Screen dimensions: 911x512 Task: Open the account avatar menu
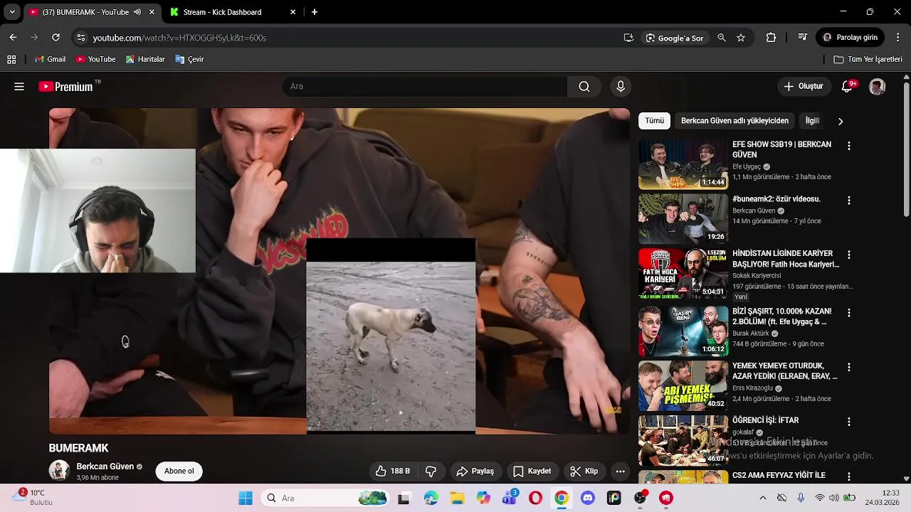click(877, 87)
